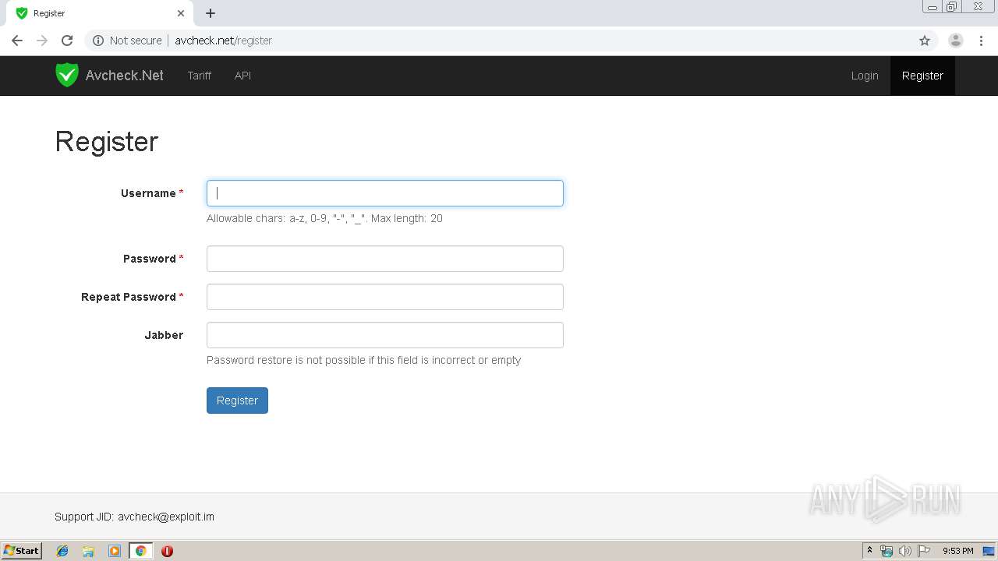Focus the Username input field
Image resolution: width=998 pixels, height=561 pixels.
pos(385,193)
